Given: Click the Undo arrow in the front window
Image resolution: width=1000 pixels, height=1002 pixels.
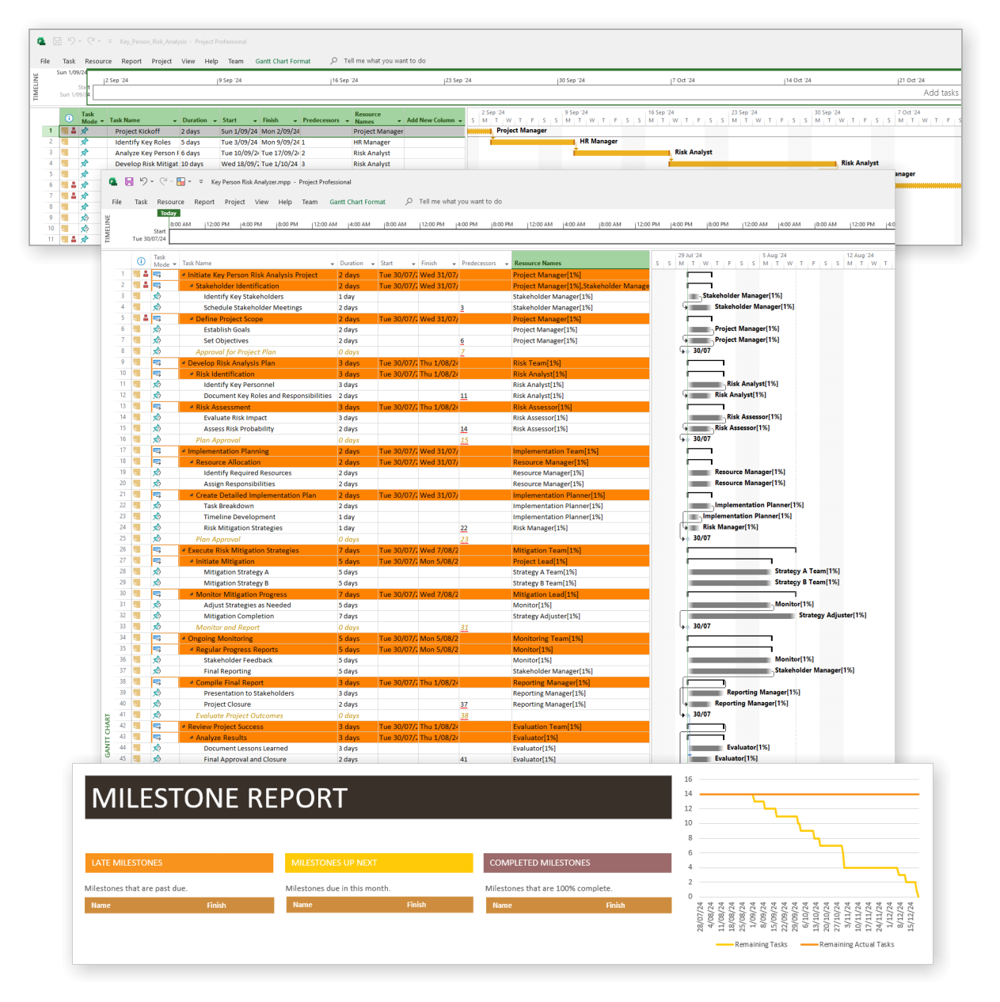Looking at the screenshot, I should coord(143,182).
